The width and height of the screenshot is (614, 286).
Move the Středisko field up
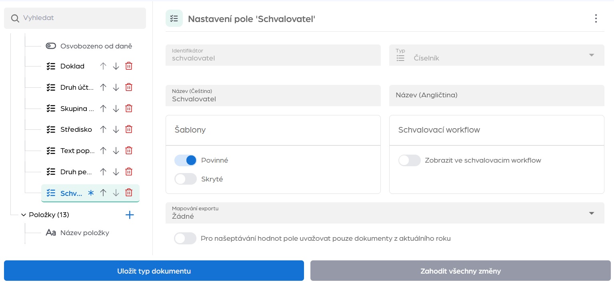click(103, 129)
